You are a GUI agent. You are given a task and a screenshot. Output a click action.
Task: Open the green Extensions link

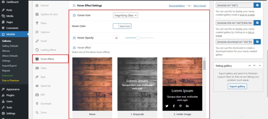[x=7, y=76]
